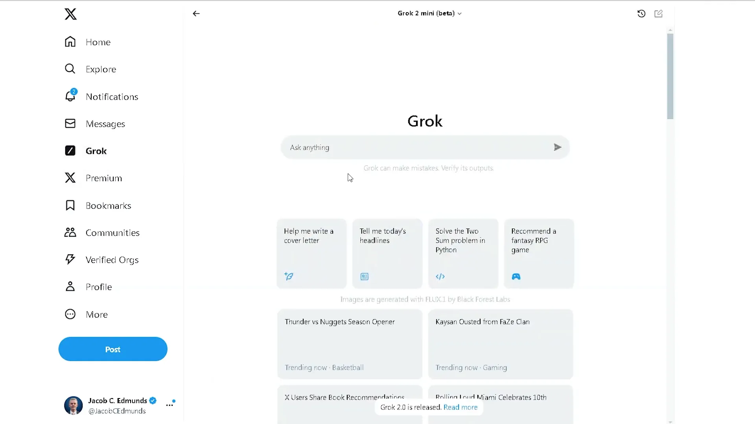Click the new chat compose icon
This screenshot has width=755, height=424.
coord(659,13)
